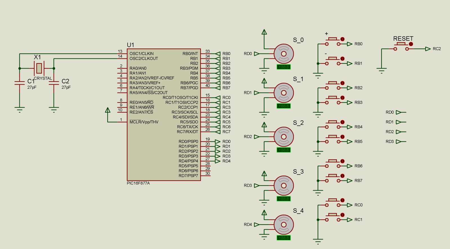
Task: Click the RD3 terminal feeding motor S_3
Action: 257,185
